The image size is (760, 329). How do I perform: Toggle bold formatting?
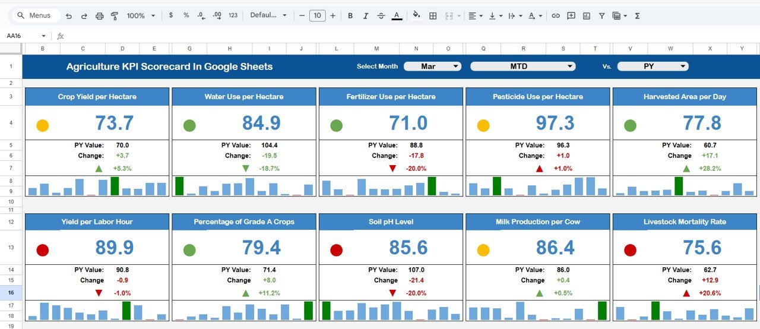(350, 15)
